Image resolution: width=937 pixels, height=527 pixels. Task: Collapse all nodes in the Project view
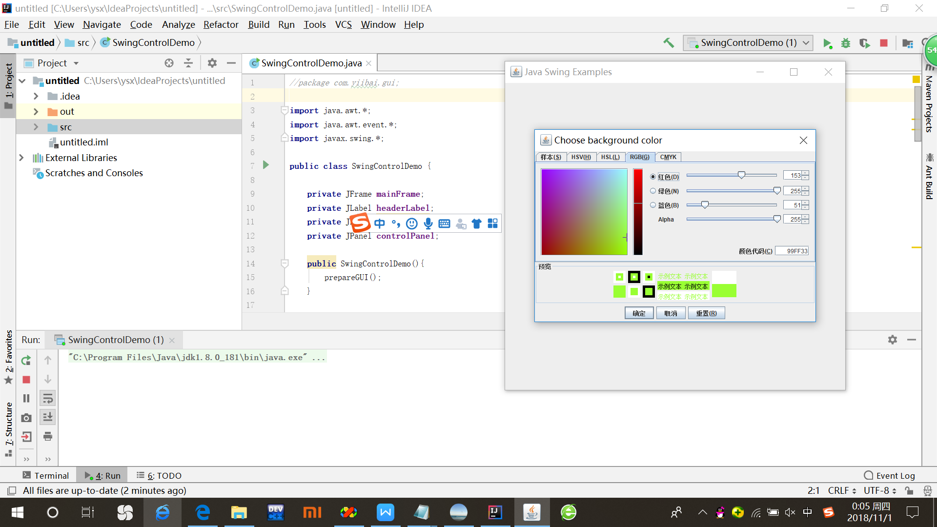[x=188, y=62]
